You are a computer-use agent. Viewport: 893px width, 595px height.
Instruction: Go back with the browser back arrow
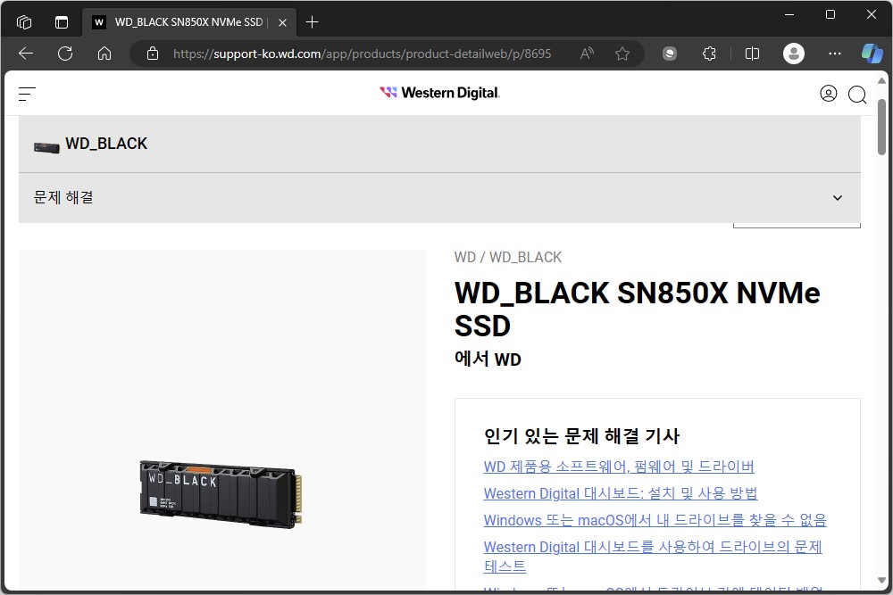click(x=26, y=54)
